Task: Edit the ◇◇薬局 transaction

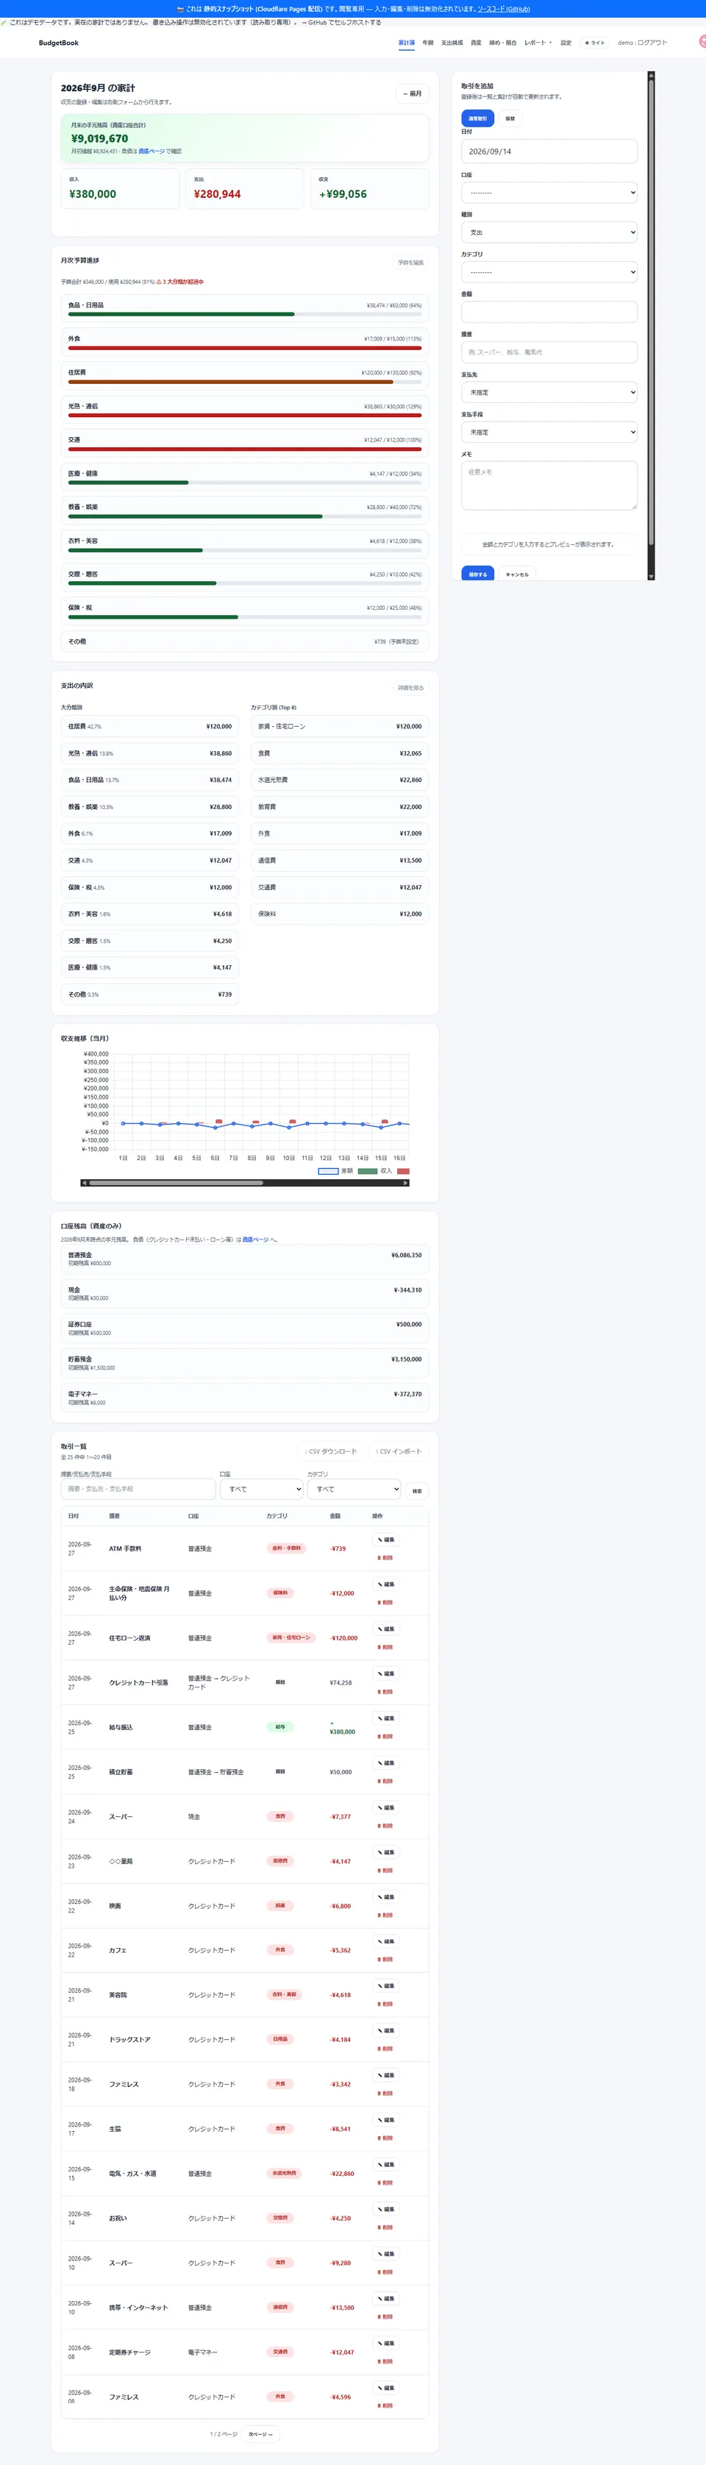Action: click(x=385, y=1852)
